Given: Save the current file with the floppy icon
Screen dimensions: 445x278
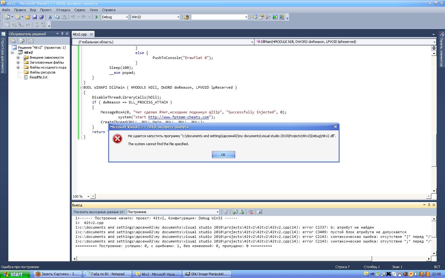Looking at the screenshot, I should (35, 17).
